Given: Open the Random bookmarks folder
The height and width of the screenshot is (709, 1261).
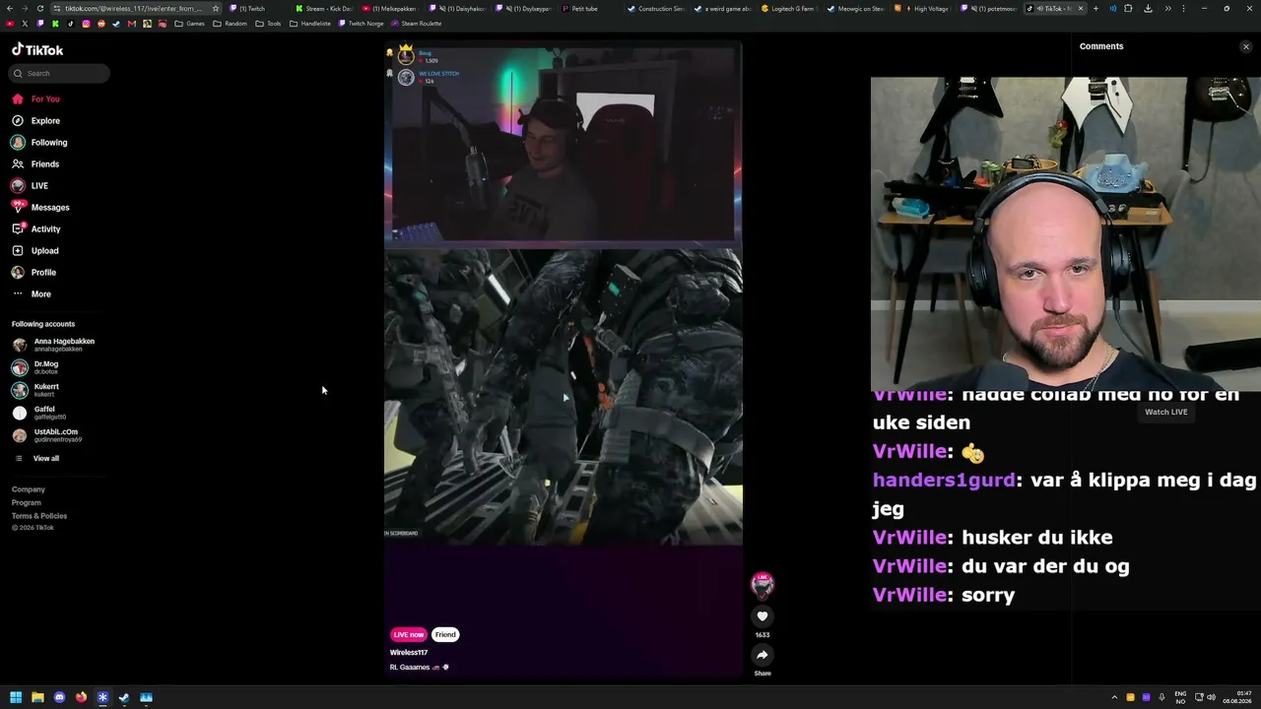Looking at the screenshot, I should pos(231,24).
